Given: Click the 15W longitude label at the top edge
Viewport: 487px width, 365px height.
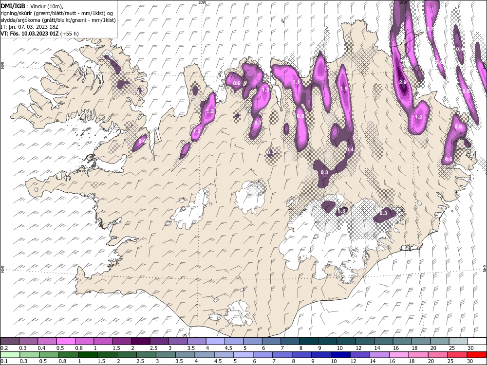Looking at the screenshot, I should [x=403, y=2].
